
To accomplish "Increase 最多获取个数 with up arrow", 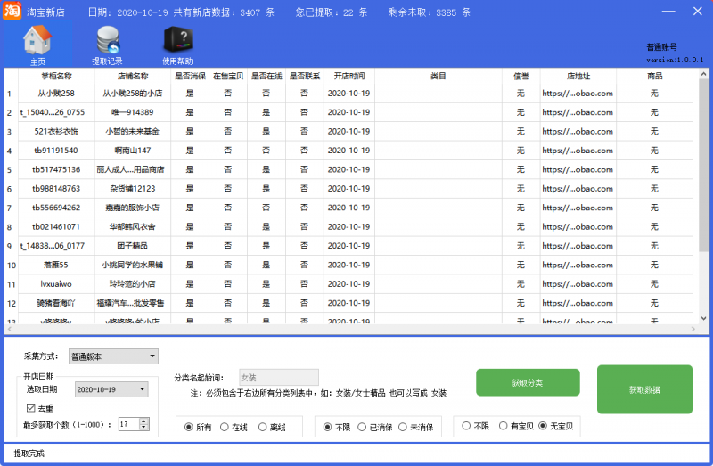I will pos(144,421).
